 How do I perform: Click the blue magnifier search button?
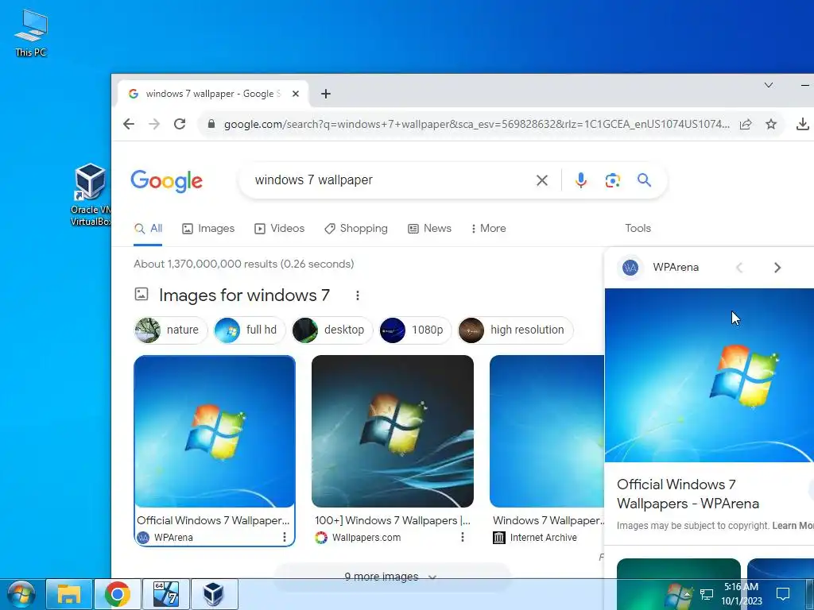pyautogui.click(x=644, y=180)
